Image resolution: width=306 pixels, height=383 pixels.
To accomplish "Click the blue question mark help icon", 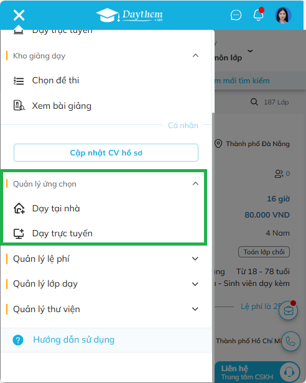I will [18, 340].
